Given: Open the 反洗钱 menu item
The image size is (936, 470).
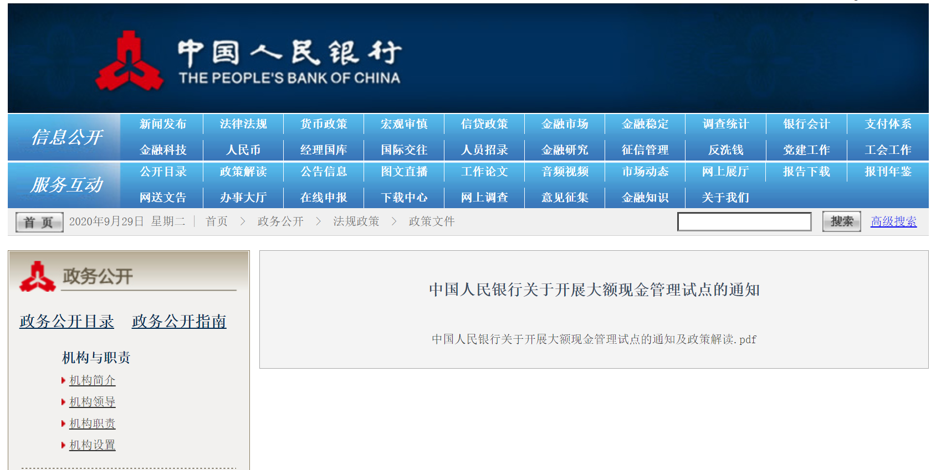Looking at the screenshot, I should click(725, 150).
